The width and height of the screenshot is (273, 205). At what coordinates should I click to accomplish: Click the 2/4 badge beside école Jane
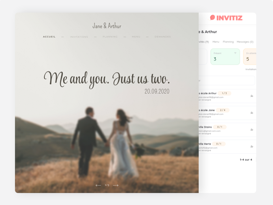pos(222,110)
